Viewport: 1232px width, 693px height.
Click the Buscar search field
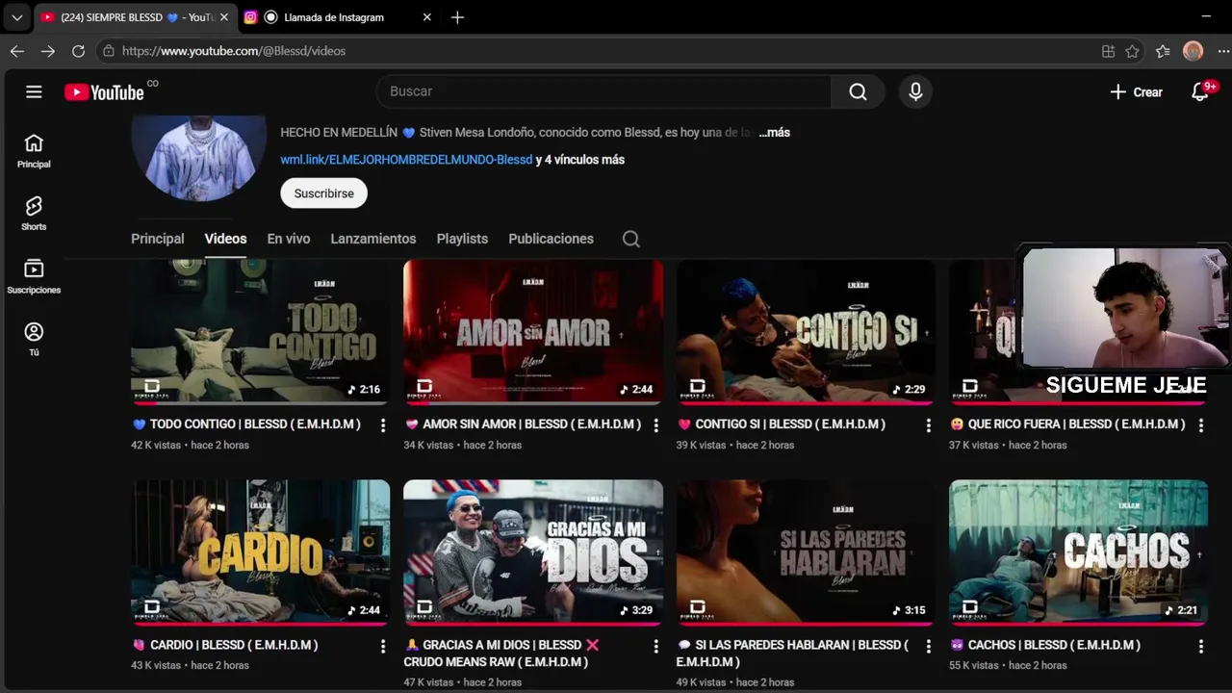[x=604, y=91]
